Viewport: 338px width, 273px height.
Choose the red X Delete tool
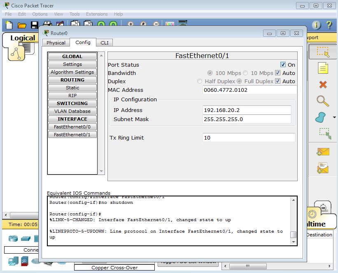pos(323,84)
